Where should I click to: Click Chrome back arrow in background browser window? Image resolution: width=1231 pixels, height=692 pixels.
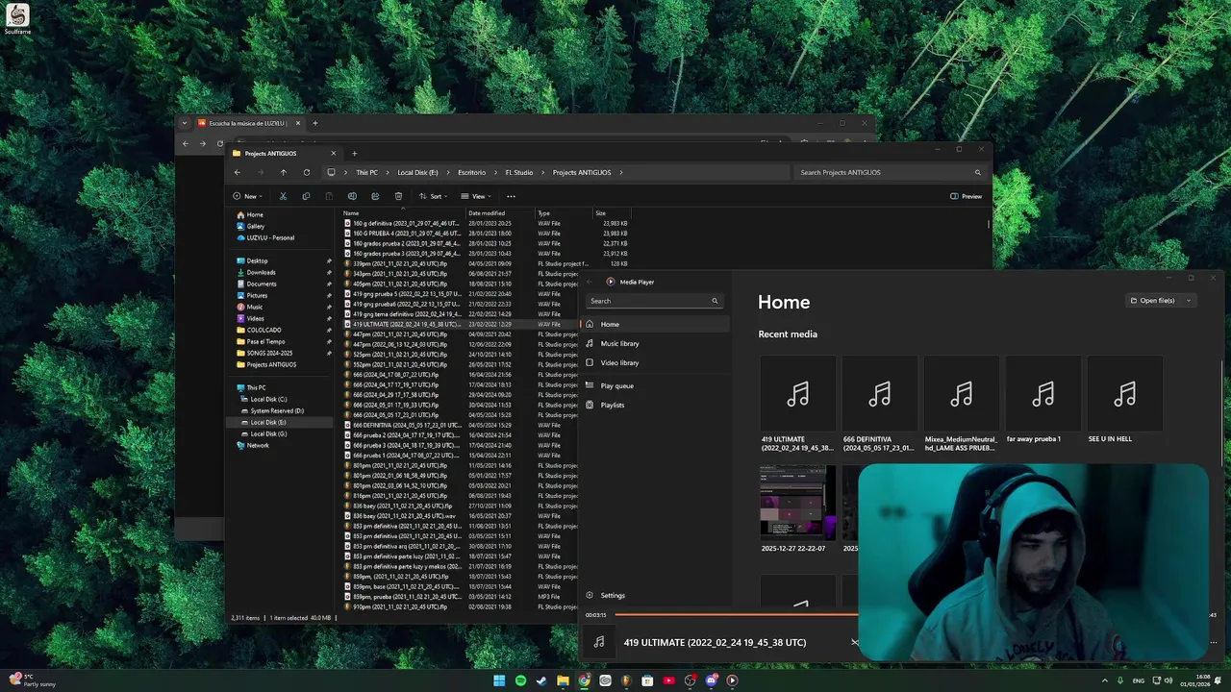click(x=186, y=143)
